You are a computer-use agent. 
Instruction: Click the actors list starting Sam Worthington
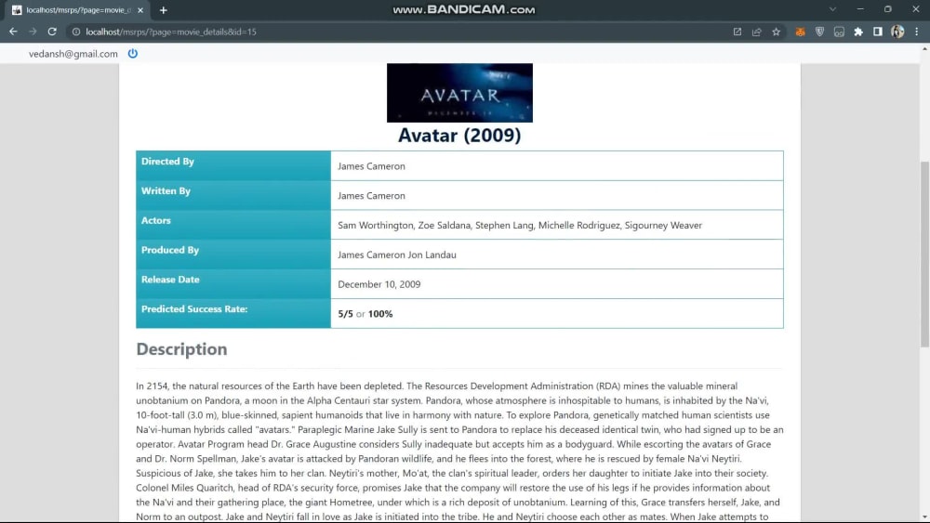pos(520,226)
